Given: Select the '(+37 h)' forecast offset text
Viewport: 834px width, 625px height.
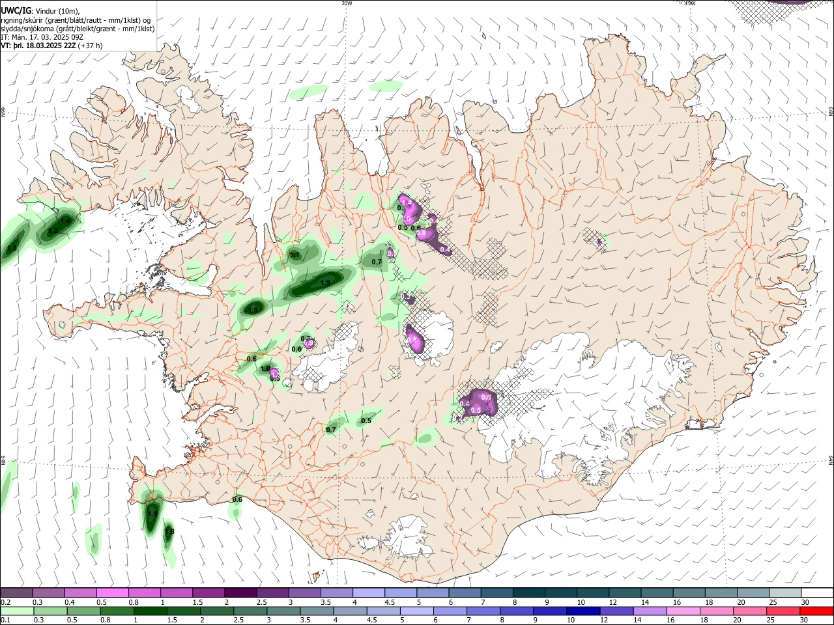Looking at the screenshot, I should click(91, 46).
